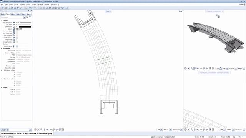Viewport: 246px width, 138px height.
Task: Open the File menu
Action: tap(2, 5)
